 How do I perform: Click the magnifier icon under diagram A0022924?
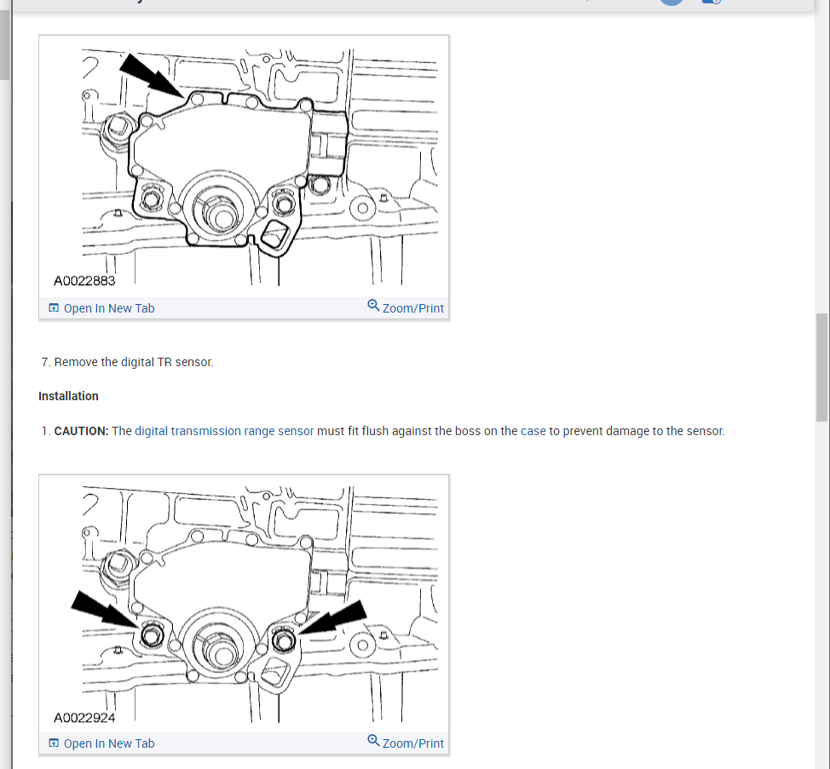click(x=373, y=741)
